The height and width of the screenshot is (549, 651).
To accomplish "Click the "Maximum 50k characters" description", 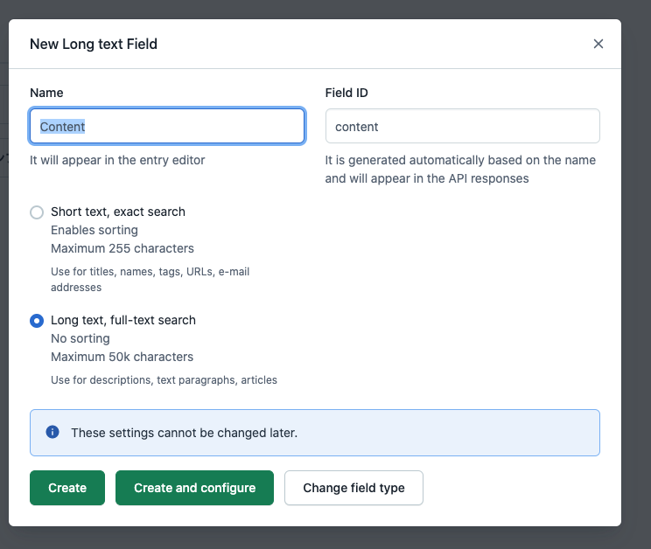I will pos(122,357).
